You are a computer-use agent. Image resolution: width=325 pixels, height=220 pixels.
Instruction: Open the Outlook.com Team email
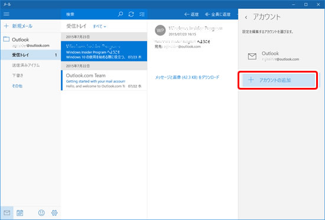[104, 80]
